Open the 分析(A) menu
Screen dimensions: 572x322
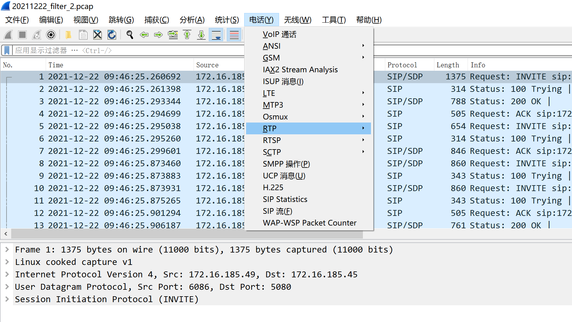(192, 20)
